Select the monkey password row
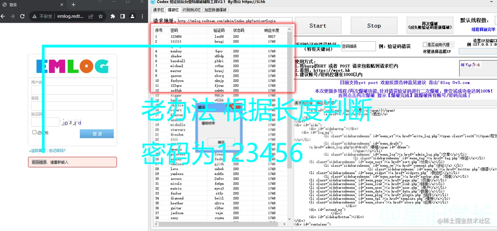The width and height of the screenshot is (497, 231). tap(220, 51)
